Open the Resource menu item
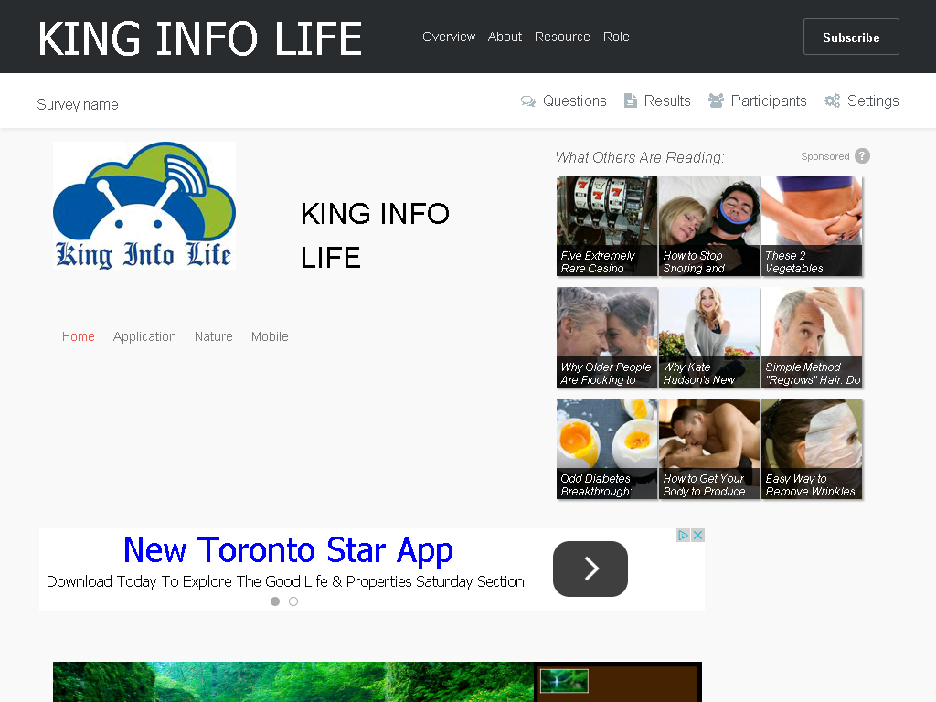 point(562,37)
